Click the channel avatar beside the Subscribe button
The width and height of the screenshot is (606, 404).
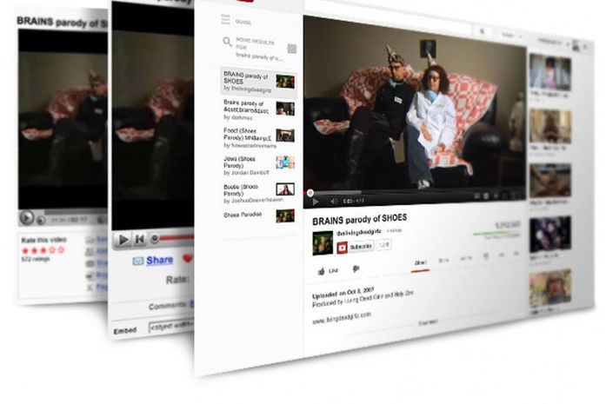click(x=322, y=244)
